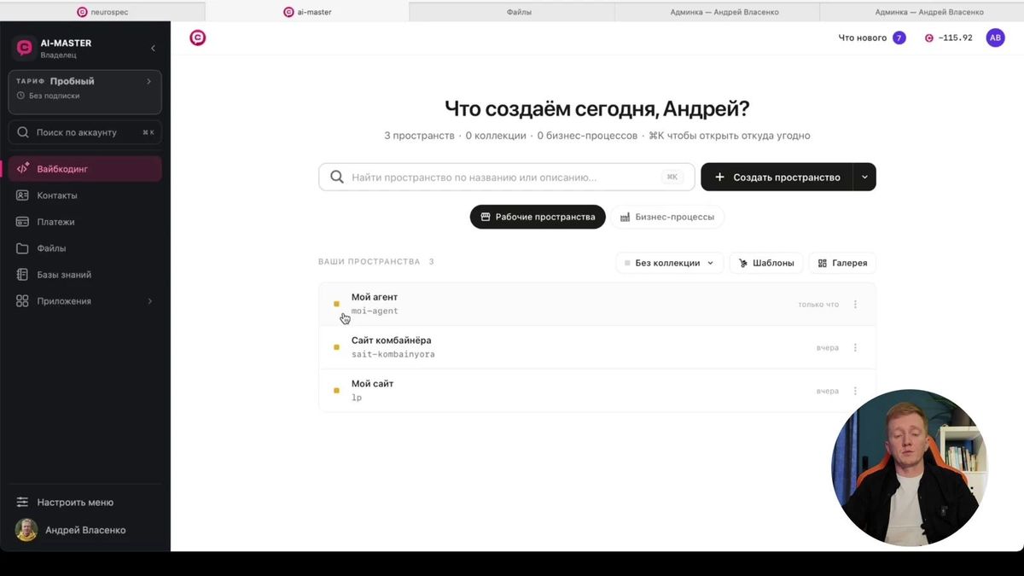The width and height of the screenshot is (1024, 576).
Task: Focus the Поиск по аккаунту field
Action: (84, 132)
